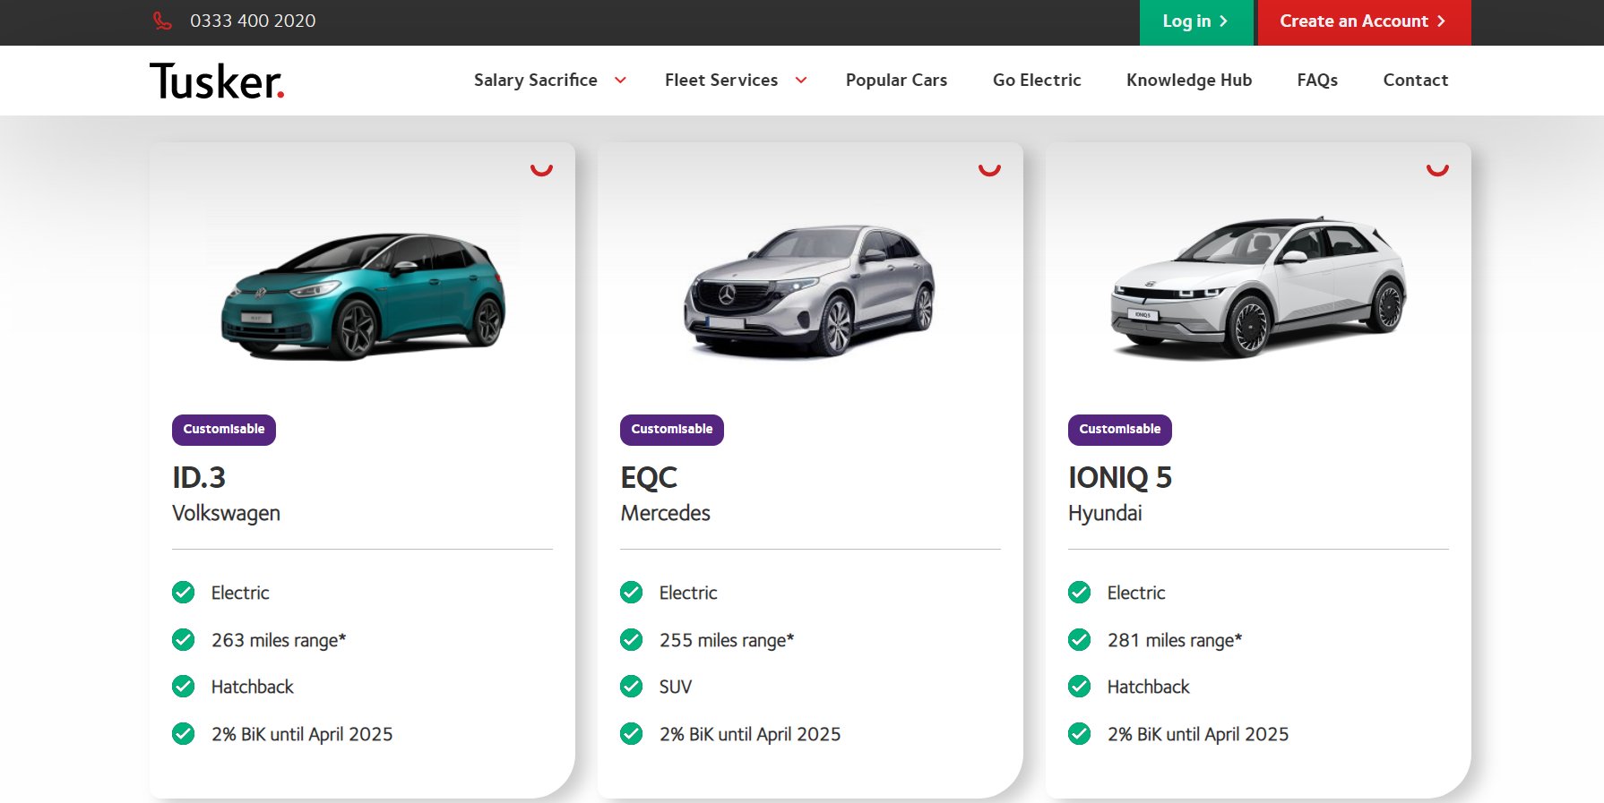Viewport: 1604px width, 803px height.
Task: Click the Volkswagen brand text
Action: click(226, 513)
